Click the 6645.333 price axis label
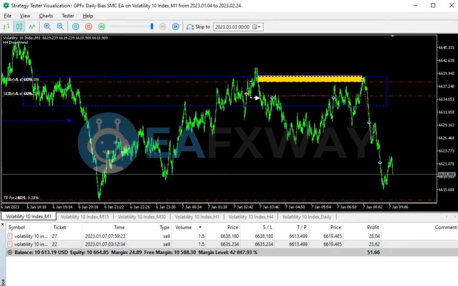Screen dimensions: 458x286 tap(446, 48)
